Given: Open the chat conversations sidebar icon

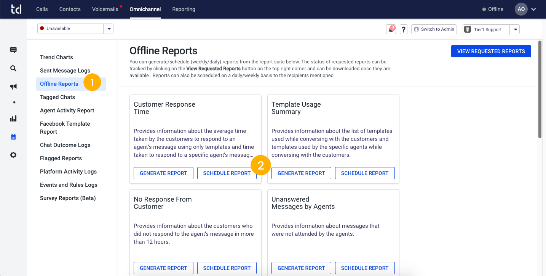Looking at the screenshot, I should pyautogui.click(x=13, y=50).
